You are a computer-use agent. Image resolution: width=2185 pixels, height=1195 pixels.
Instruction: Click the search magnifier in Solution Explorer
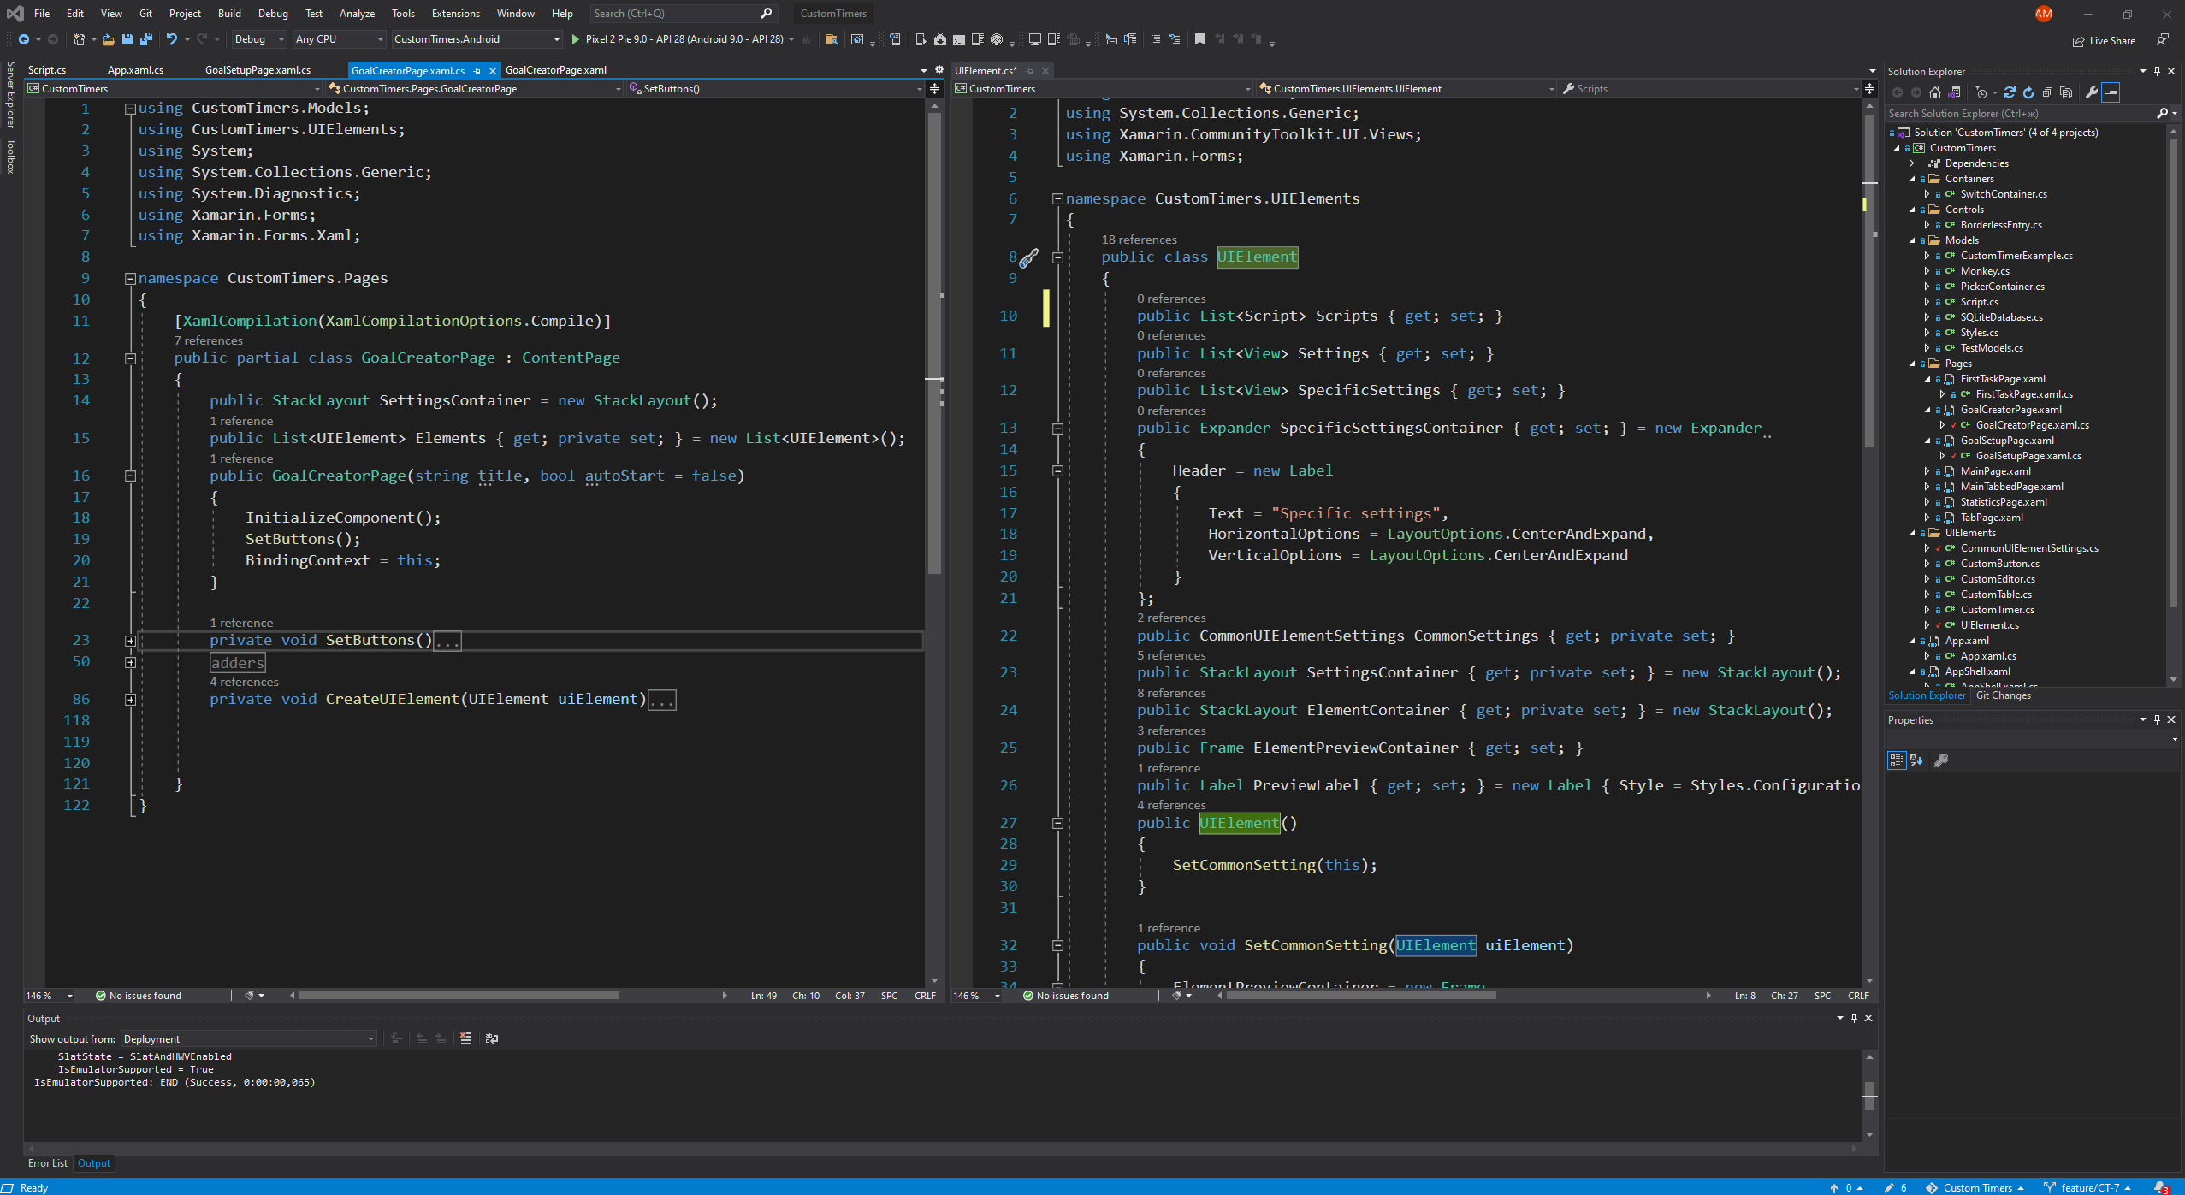(2162, 113)
